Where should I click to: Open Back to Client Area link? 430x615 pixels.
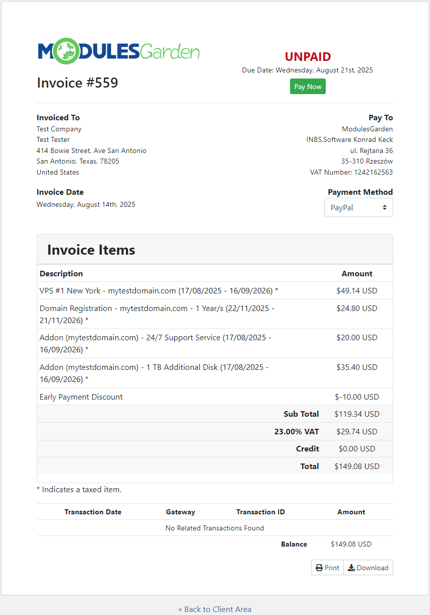(x=214, y=609)
